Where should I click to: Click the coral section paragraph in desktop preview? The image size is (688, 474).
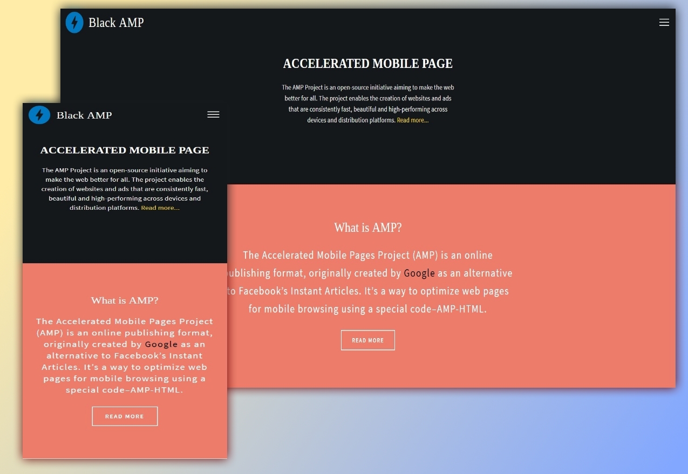[367, 291]
